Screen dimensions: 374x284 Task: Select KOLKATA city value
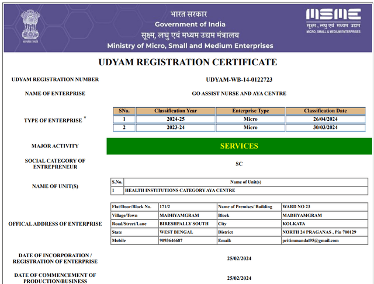(x=293, y=224)
